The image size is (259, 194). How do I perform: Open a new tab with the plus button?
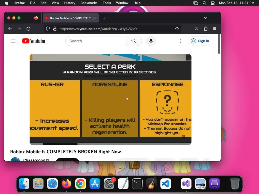104,18
